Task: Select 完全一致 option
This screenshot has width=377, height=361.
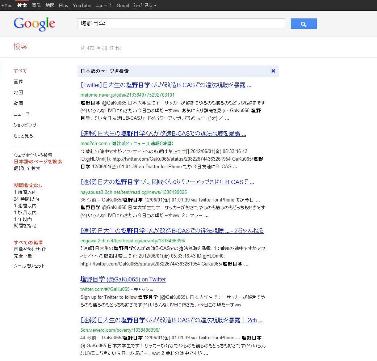Action: click(23, 256)
